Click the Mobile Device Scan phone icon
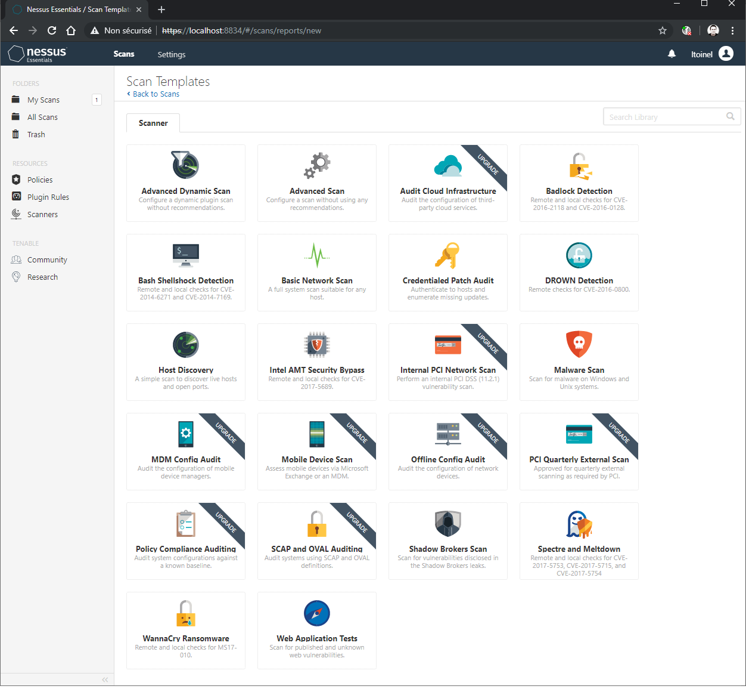 (x=317, y=434)
